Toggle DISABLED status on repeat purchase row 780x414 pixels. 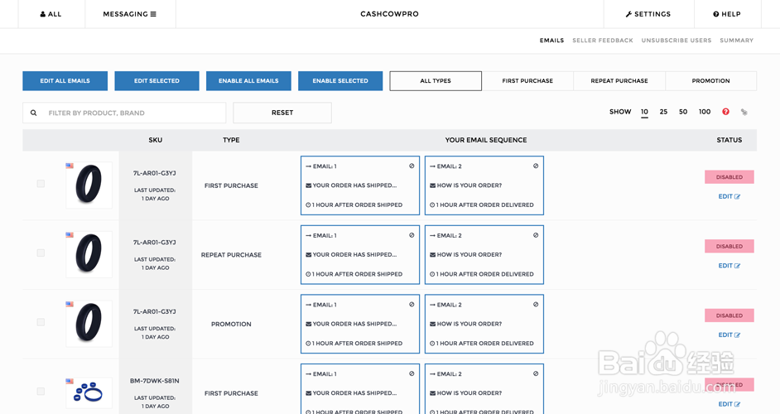729,246
